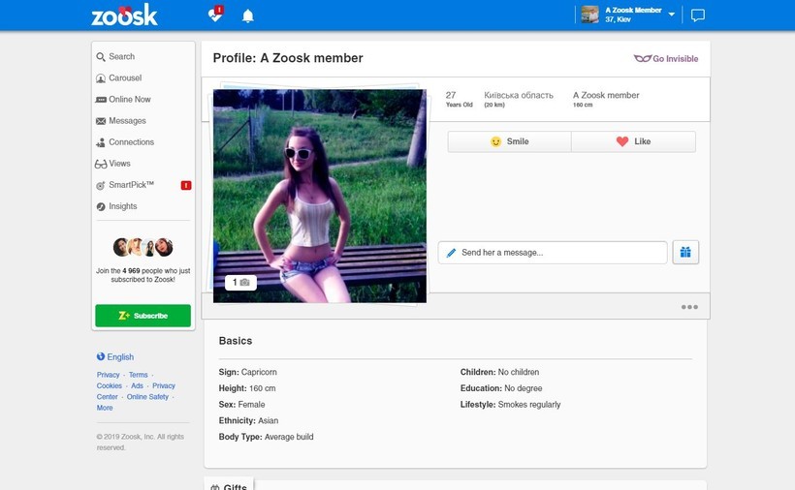Send a Smile to this member
Screen dimensions: 795x490
509,141
